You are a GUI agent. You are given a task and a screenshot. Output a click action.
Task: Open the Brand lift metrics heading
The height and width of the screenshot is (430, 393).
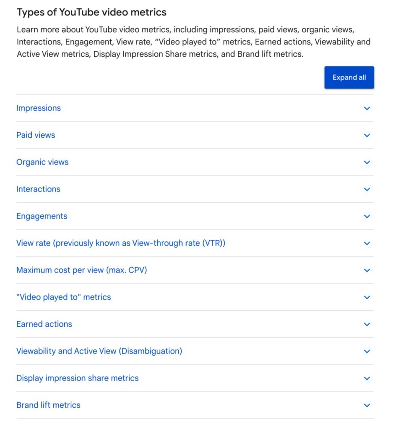click(48, 405)
